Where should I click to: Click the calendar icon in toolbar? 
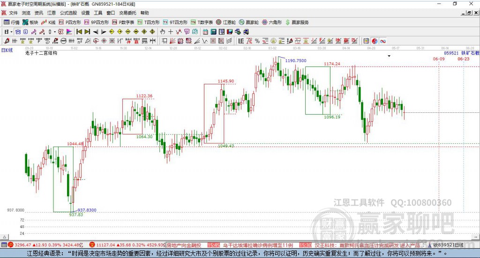pos(205,31)
